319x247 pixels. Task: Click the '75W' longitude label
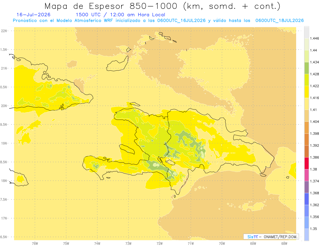point(66,244)
